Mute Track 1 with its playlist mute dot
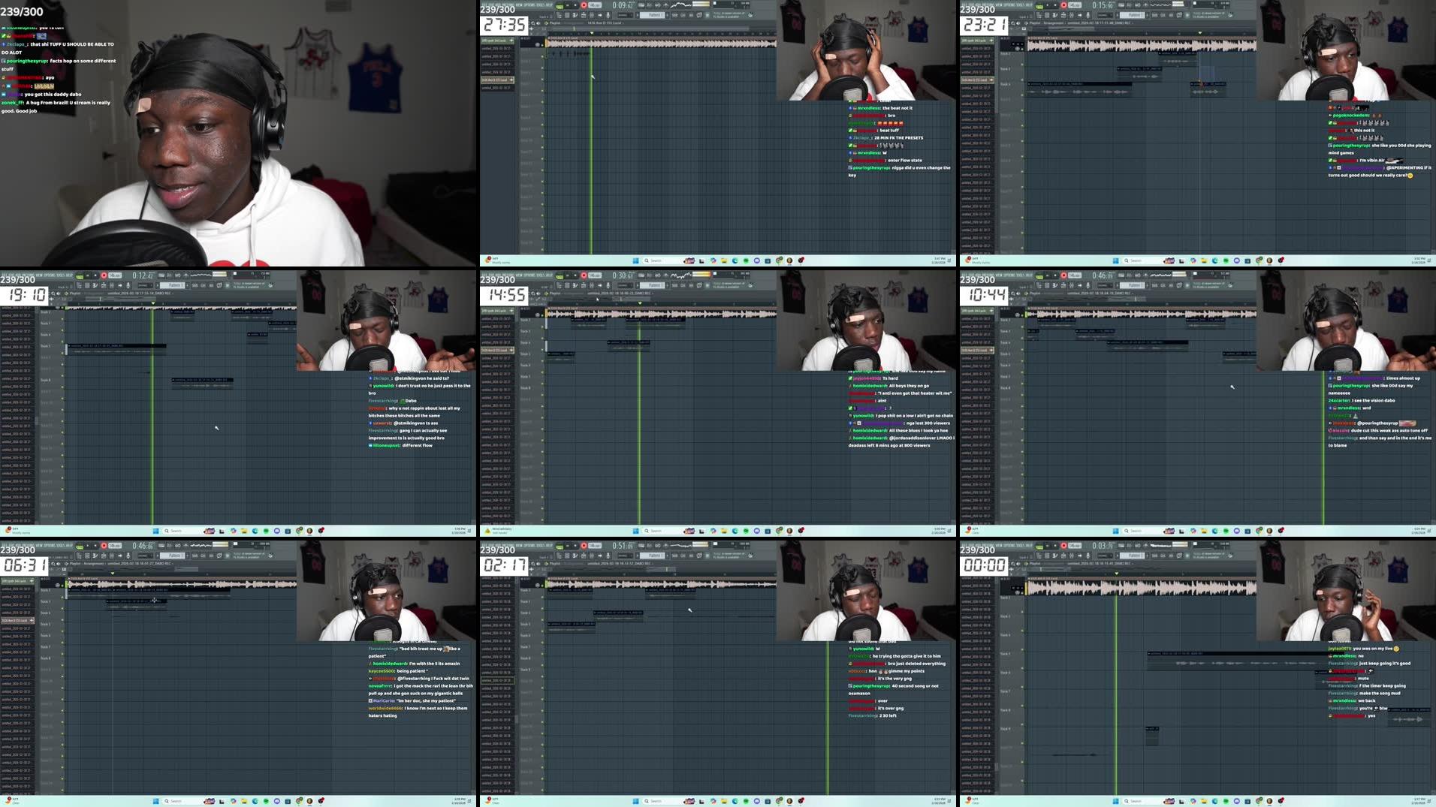This screenshot has height=807, width=1436. [542, 45]
